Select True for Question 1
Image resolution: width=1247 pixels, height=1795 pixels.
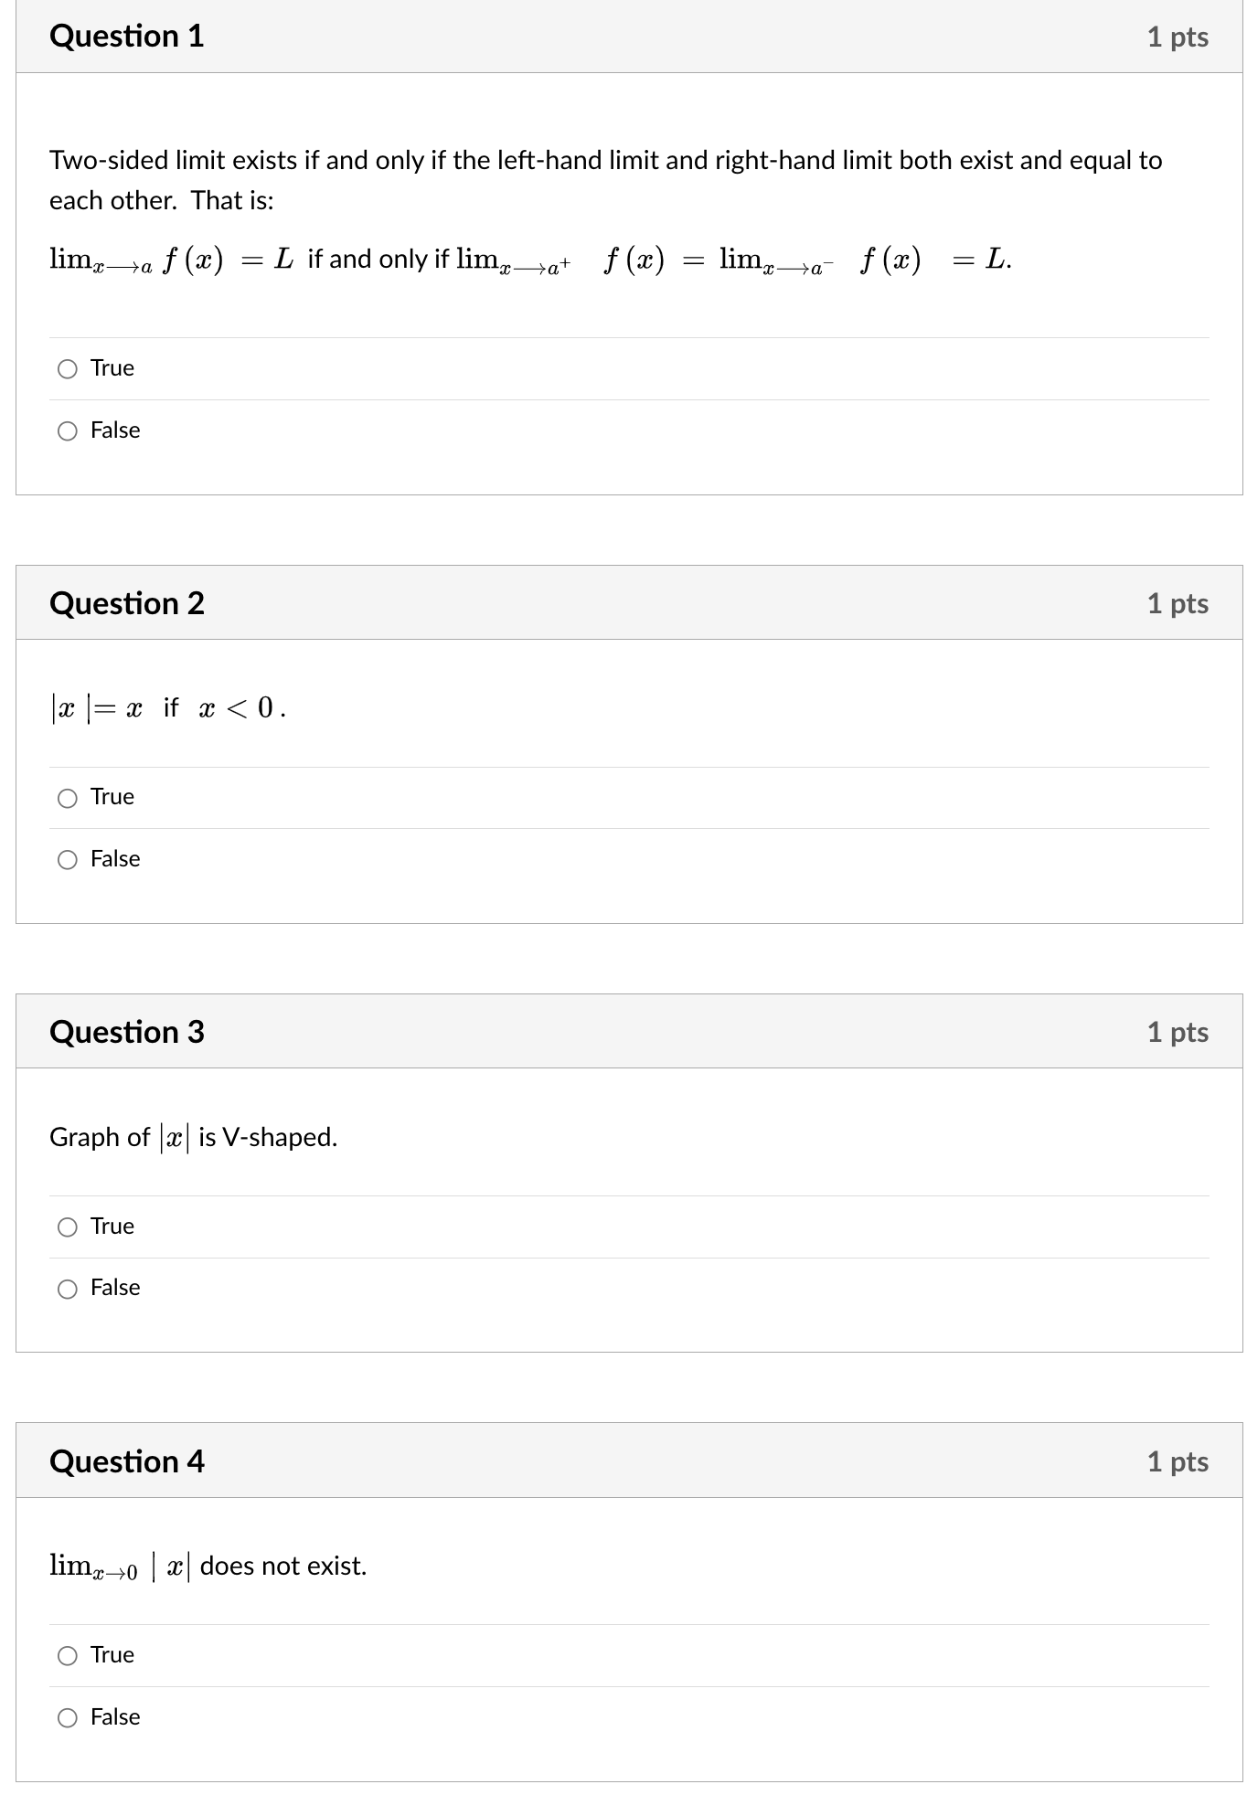click(68, 368)
